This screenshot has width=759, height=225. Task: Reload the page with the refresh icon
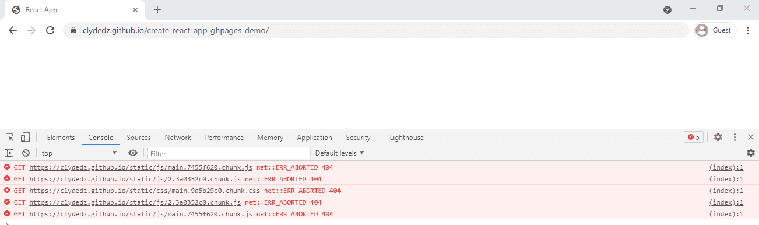pyautogui.click(x=50, y=30)
